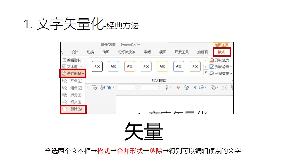Click the 组合(C) combine icon
Viewport: 294px width, 165px height.
click(x=65, y=88)
